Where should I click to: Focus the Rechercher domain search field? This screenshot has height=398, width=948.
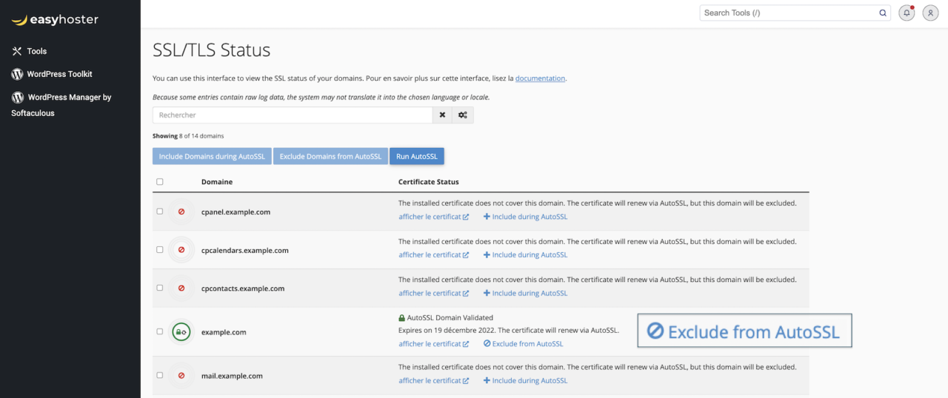pyautogui.click(x=293, y=115)
